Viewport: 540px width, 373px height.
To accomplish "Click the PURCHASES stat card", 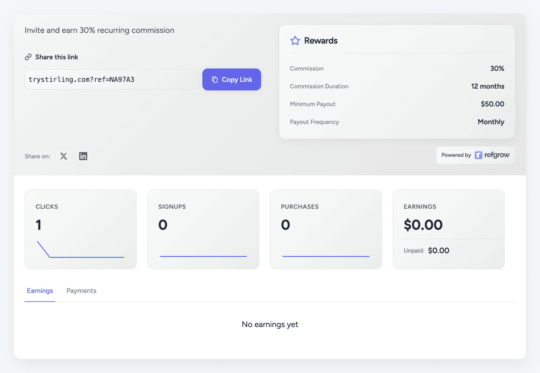I will coord(326,229).
